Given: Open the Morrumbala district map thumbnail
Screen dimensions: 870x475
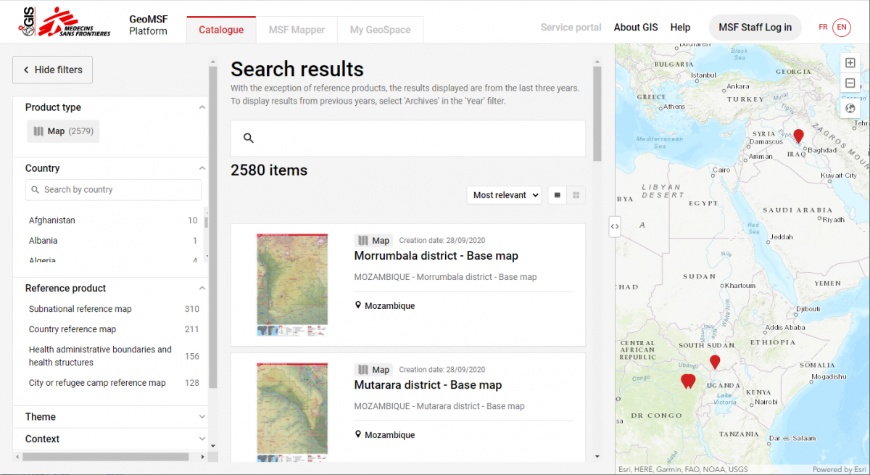Looking at the screenshot, I should (x=292, y=284).
